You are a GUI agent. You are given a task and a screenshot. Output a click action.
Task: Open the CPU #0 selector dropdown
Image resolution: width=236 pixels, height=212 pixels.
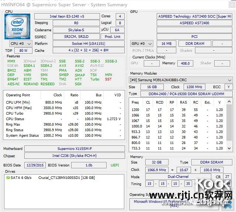pos(21,44)
